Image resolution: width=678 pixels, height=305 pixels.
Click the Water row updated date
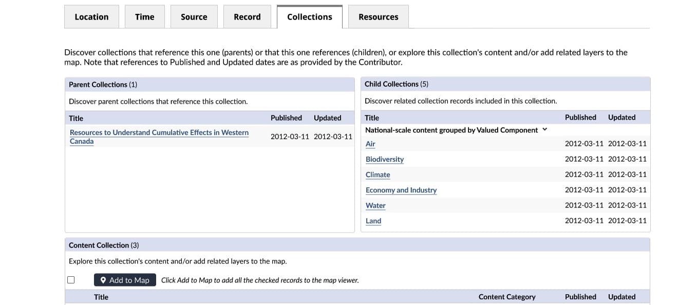coord(627,205)
